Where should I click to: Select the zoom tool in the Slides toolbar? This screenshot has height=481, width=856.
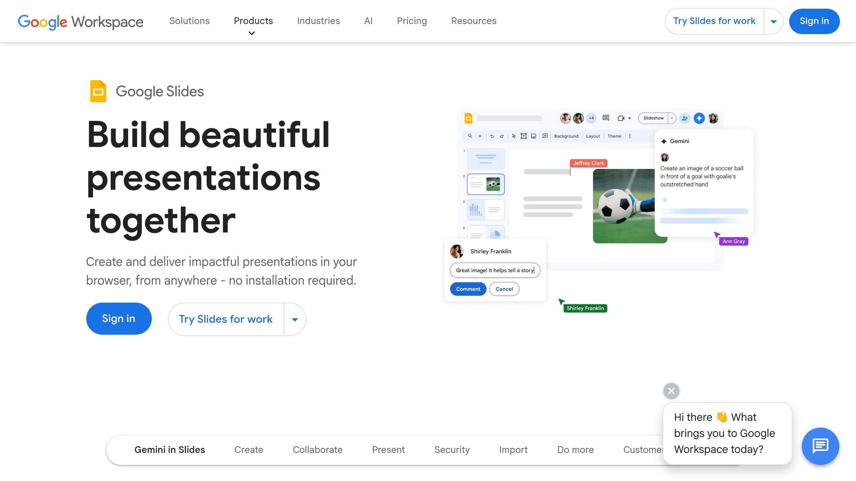(x=470, y=136)
